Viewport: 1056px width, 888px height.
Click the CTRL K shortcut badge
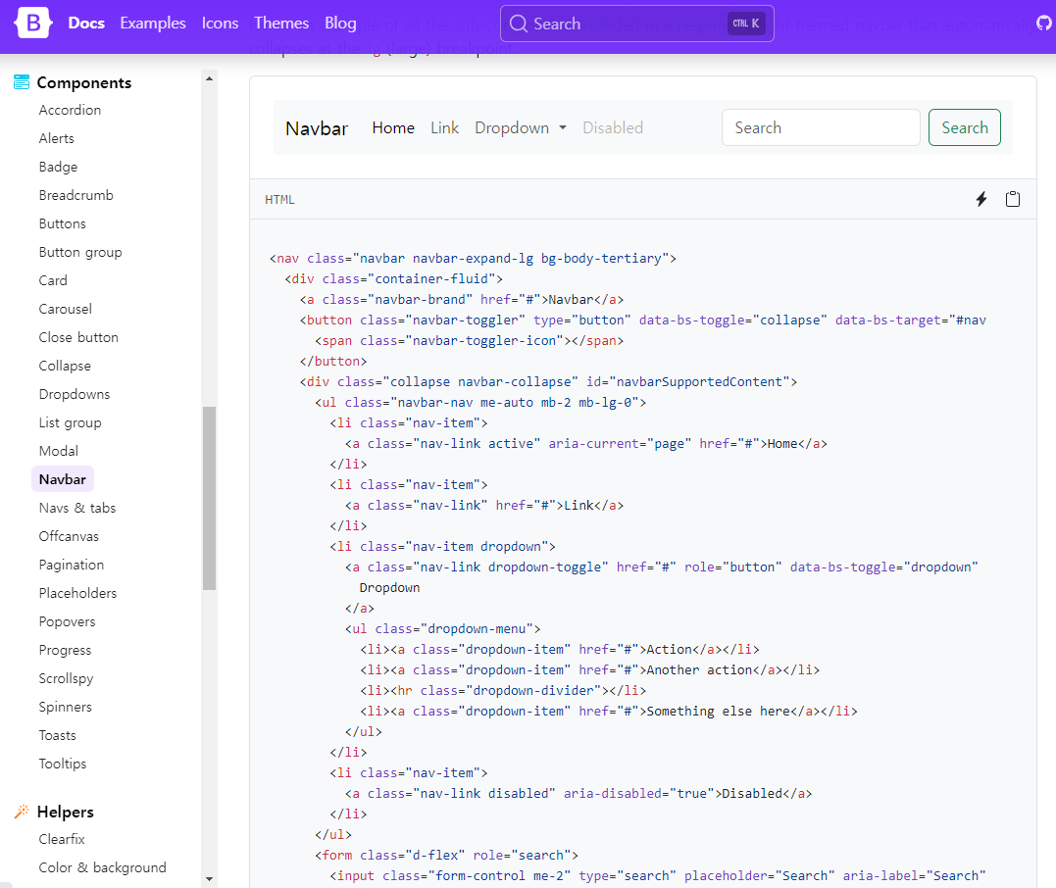746,24
